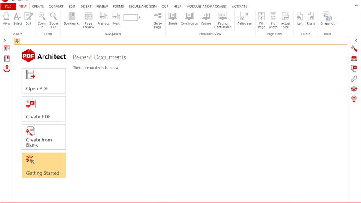This screenshot has width=361, height=203.
Task: Open the comments panel on right sidebar
Action: (x=354, y=69)
